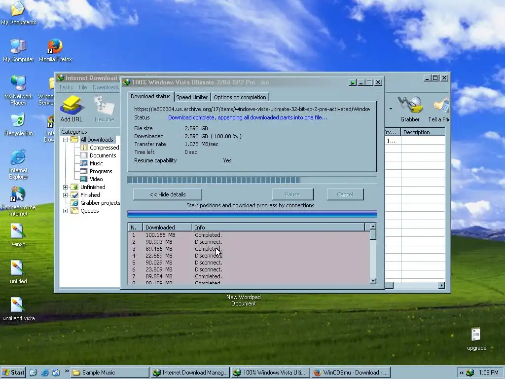Launch Mozilla Firefox from desktop

[55, 50]
